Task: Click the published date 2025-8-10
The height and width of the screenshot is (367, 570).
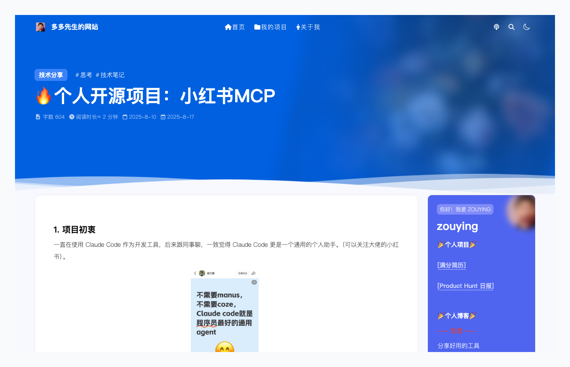Action: [142, 117]
